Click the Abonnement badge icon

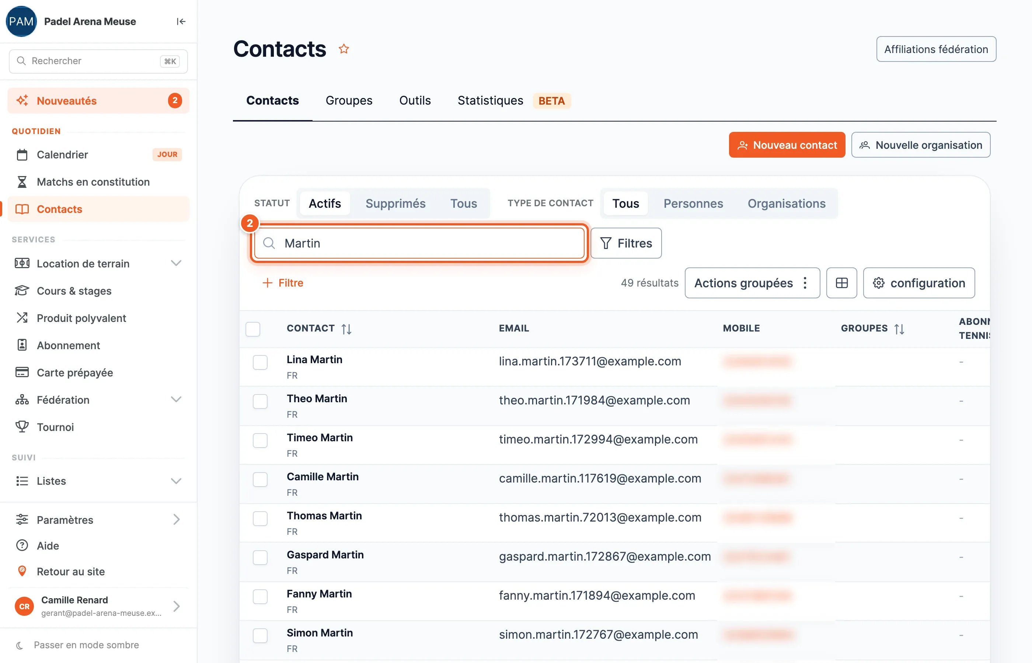(22, 345)
